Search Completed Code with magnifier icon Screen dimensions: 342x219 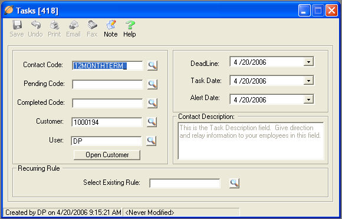[152, 103]
